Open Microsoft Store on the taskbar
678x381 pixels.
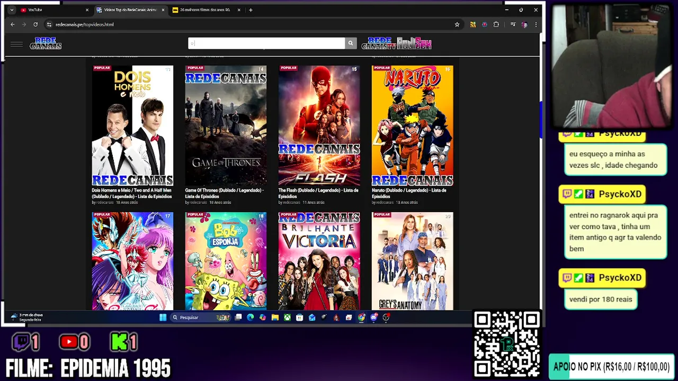click(299, 317)
